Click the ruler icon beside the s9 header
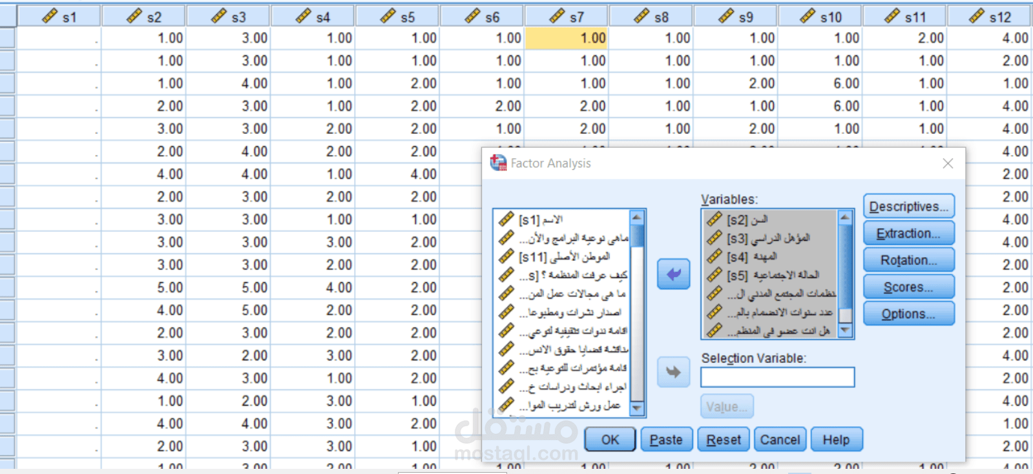This screenshot has width=1033, height=474. (727, 16)
